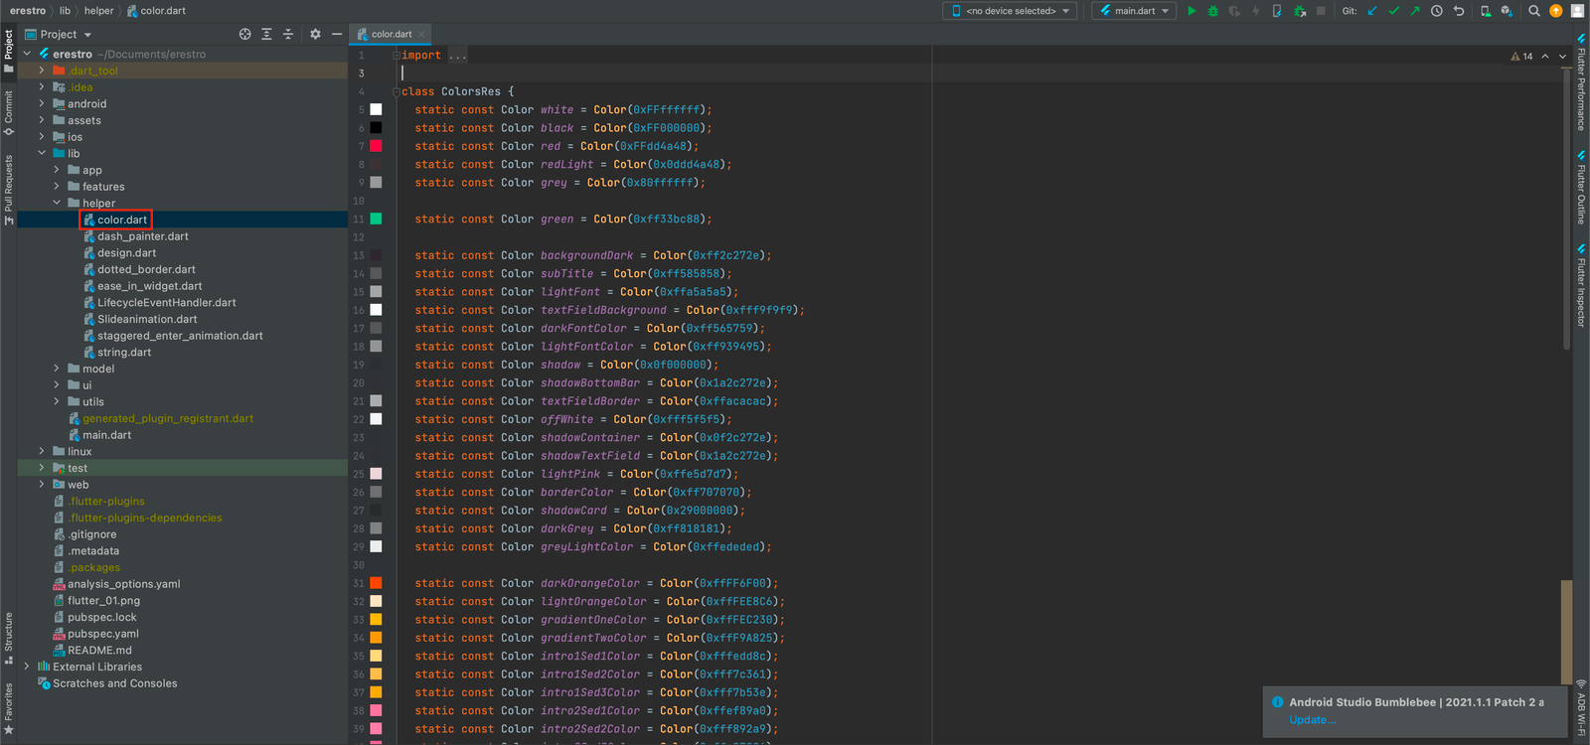Image resolution: width=1590 pixels, height=745 pixels.
Task: Collapse all in Project panel toolbar
Action: (288, 34)
